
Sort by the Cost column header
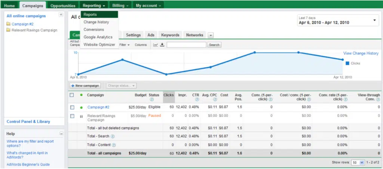tap(224, 95)
